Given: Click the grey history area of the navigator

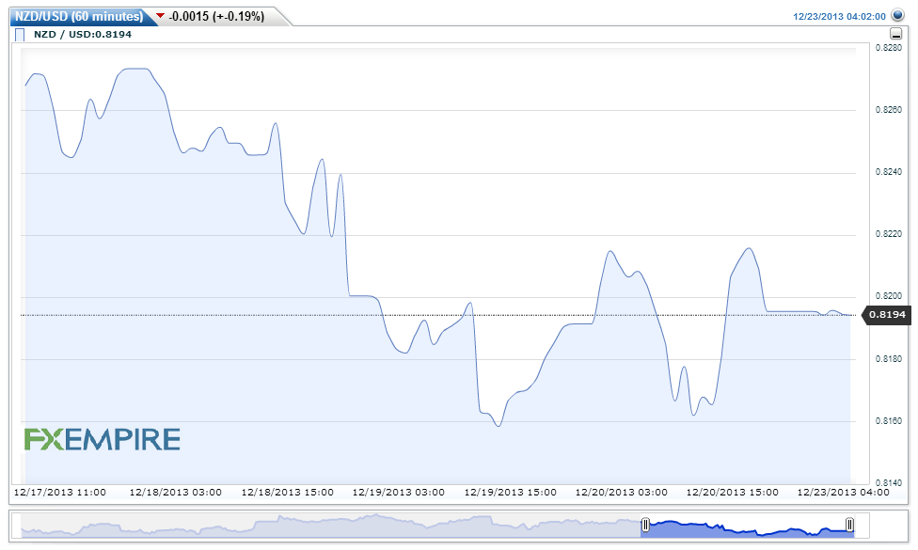Looking at the screenshot, I should [x=331, y=526].
